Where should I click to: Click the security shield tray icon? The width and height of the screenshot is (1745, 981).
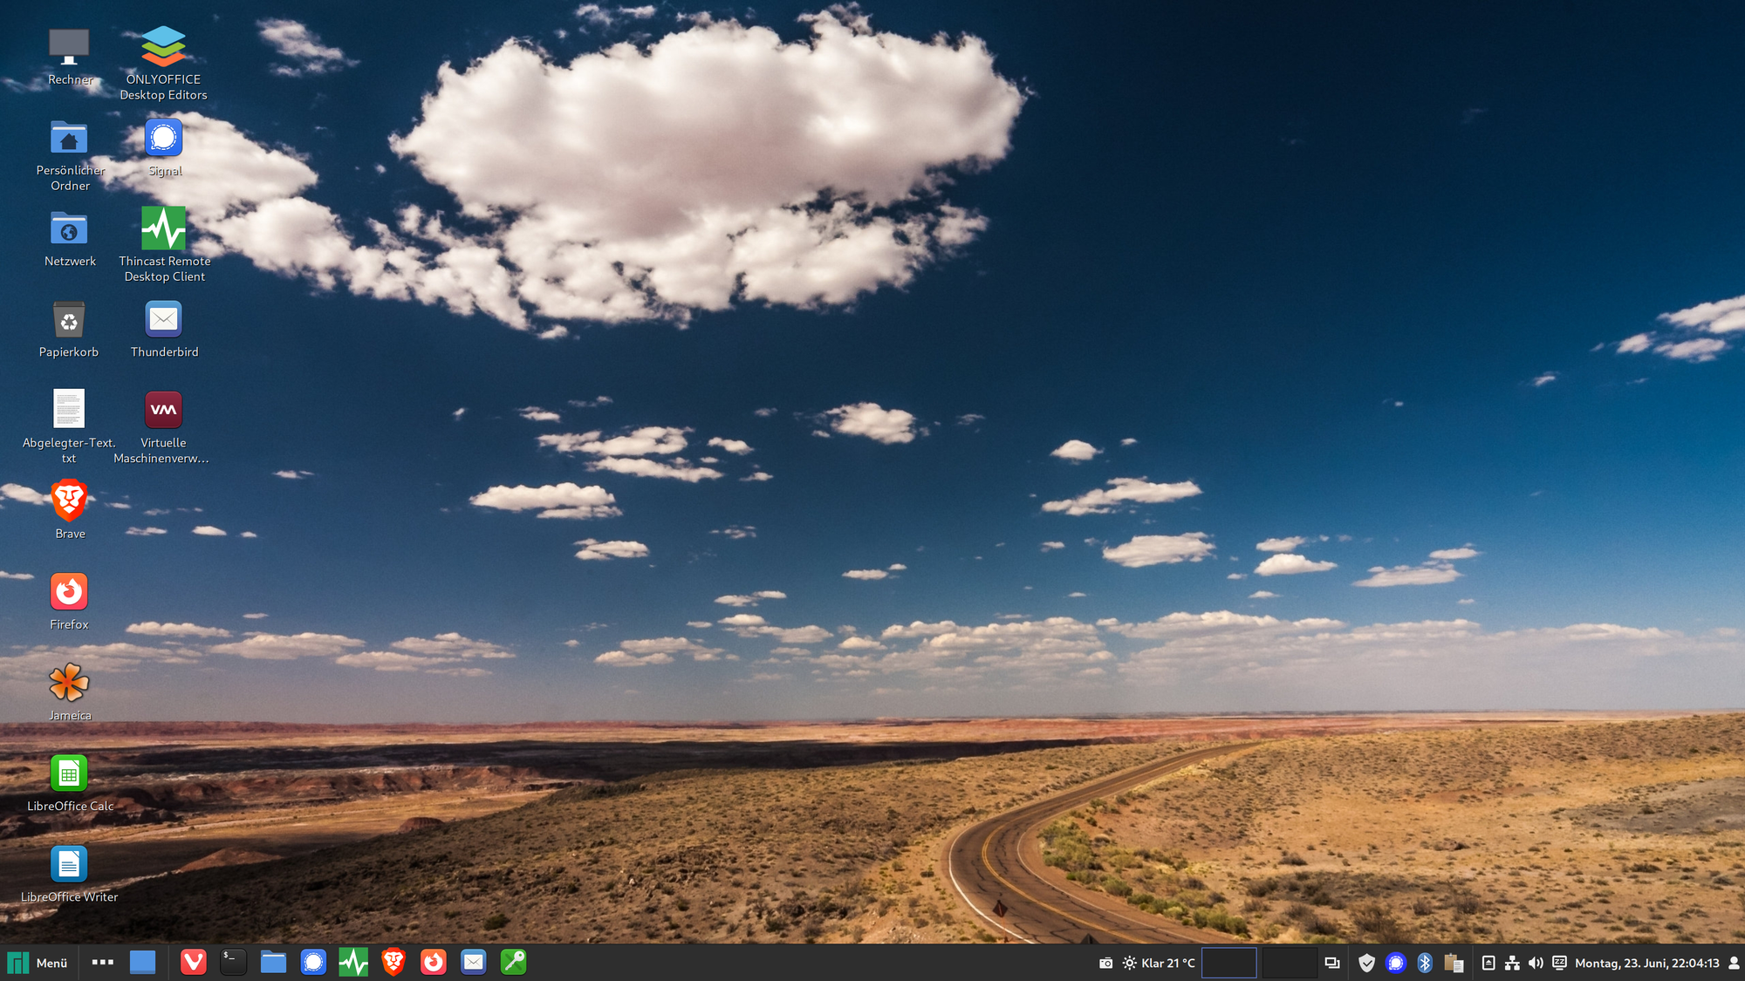[1366, 963]
